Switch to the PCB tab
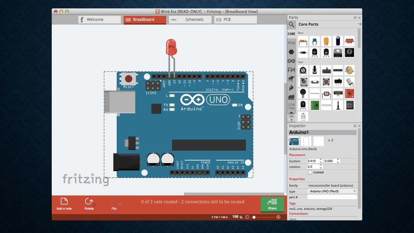 tap(235, 19)
